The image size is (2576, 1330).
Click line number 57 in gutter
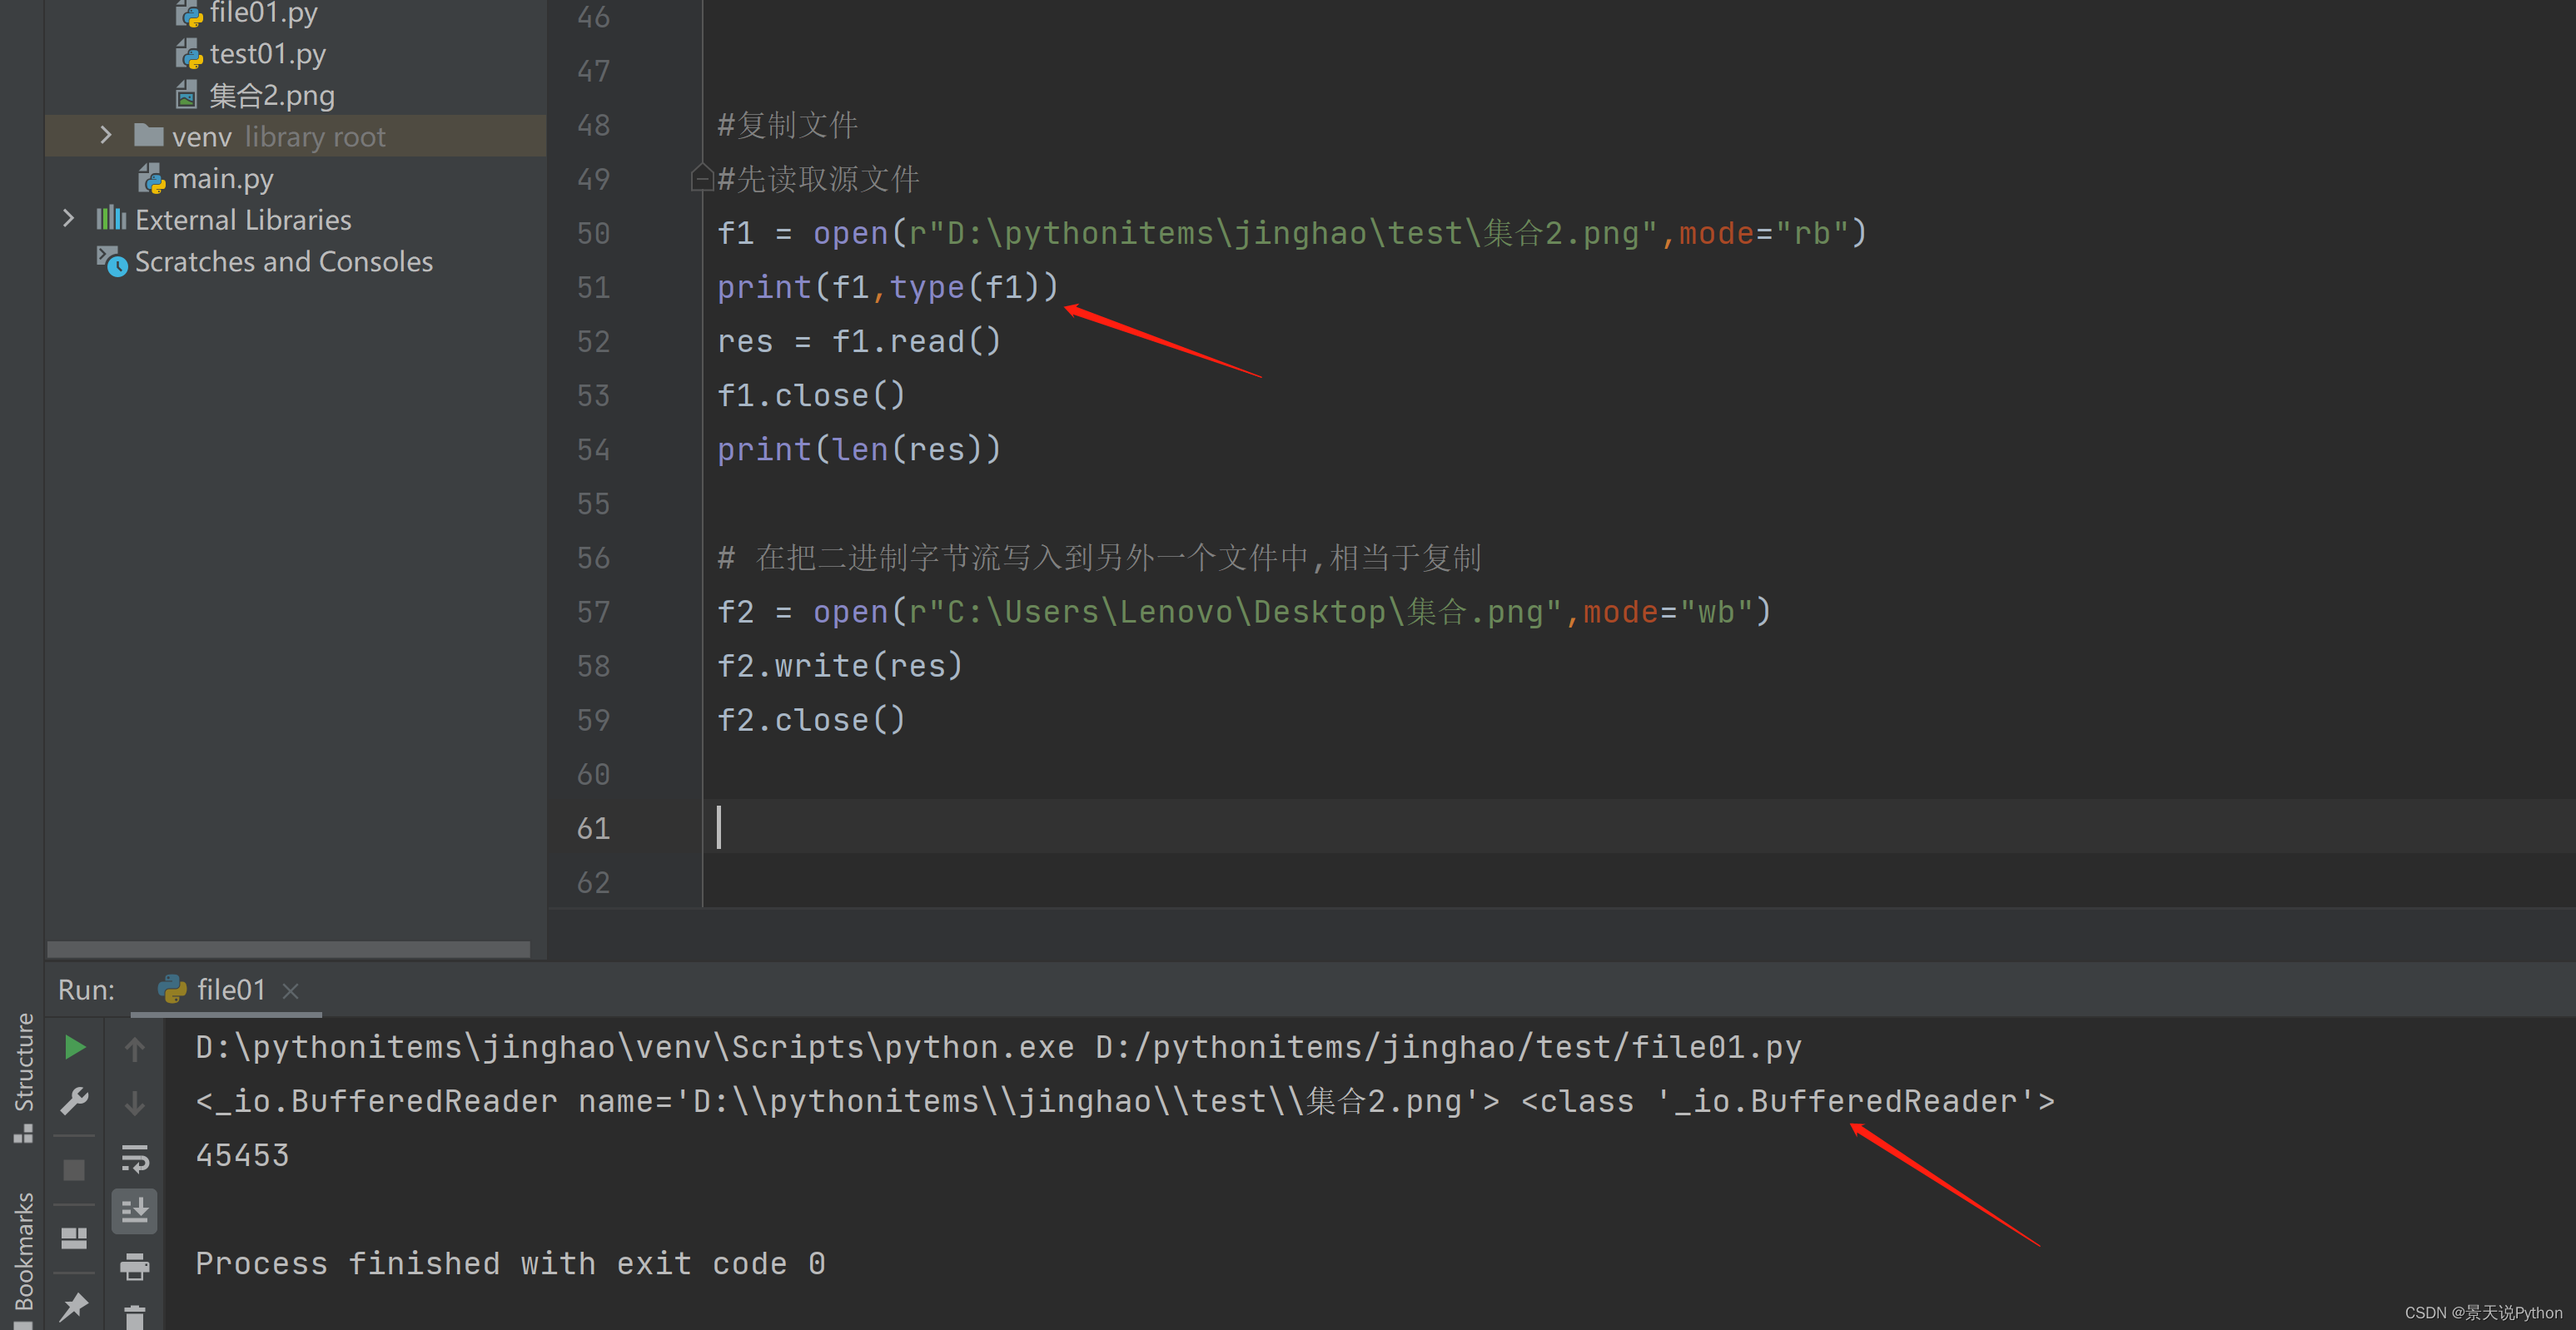593,611
